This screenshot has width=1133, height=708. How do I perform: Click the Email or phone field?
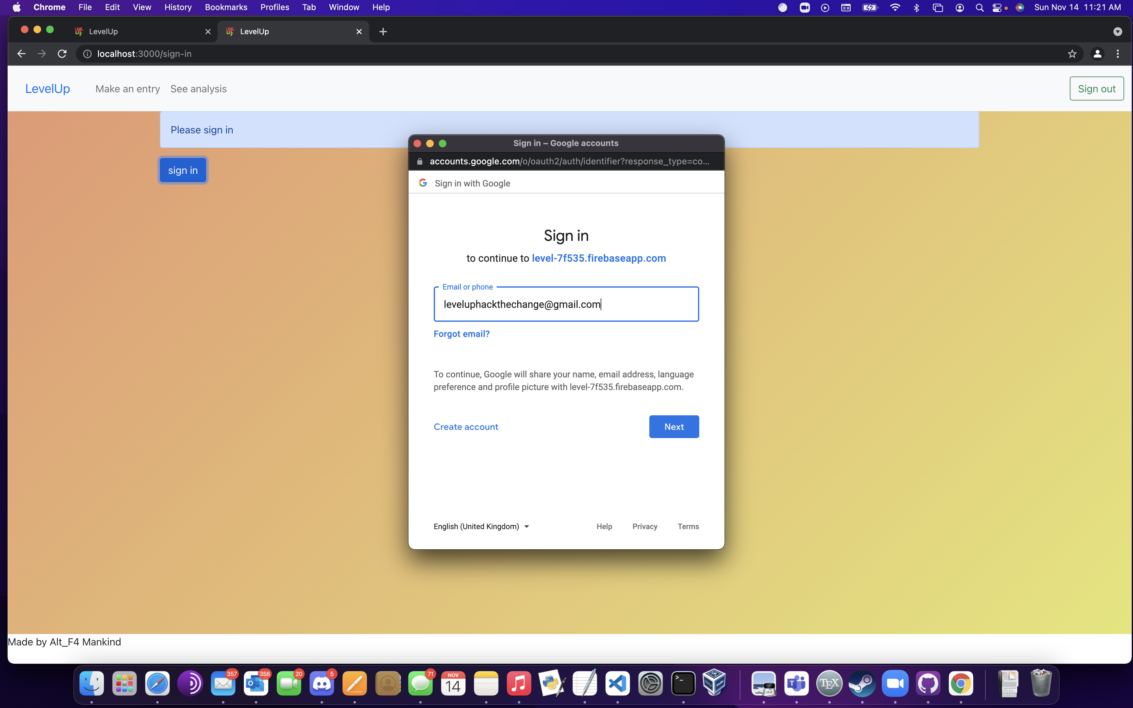pyautogui.click(x=566, y=304)
